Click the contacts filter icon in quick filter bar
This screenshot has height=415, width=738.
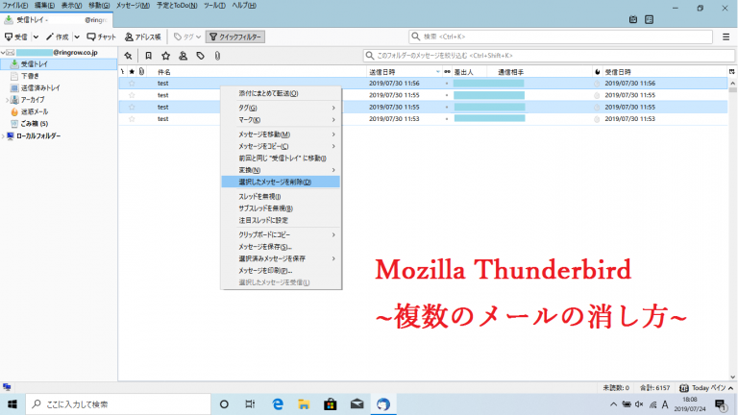[x=183, y=56]
